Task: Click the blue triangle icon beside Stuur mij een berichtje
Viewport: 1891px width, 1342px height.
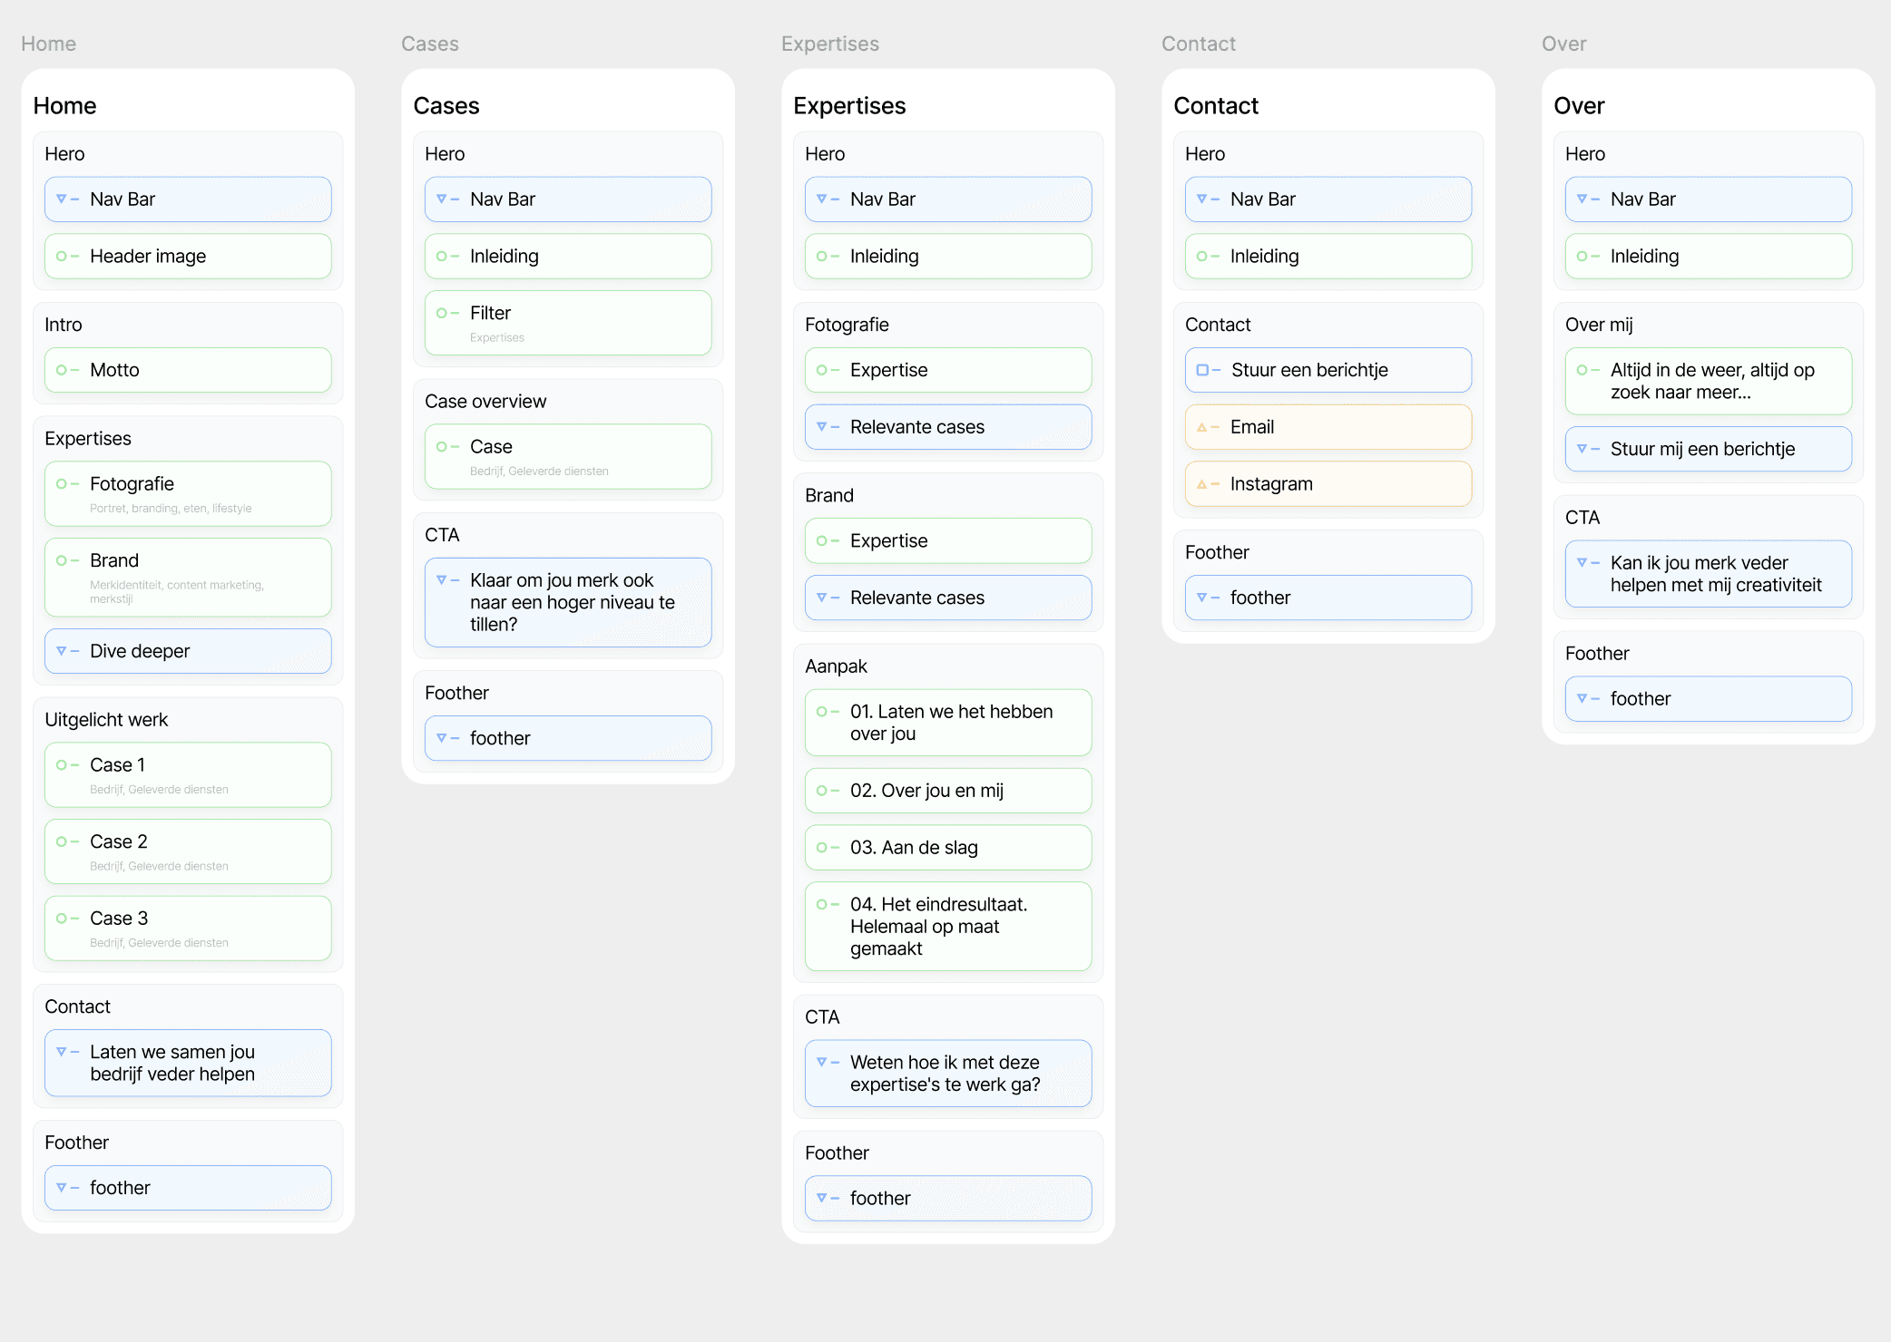Action: [x=1582, y=449]
